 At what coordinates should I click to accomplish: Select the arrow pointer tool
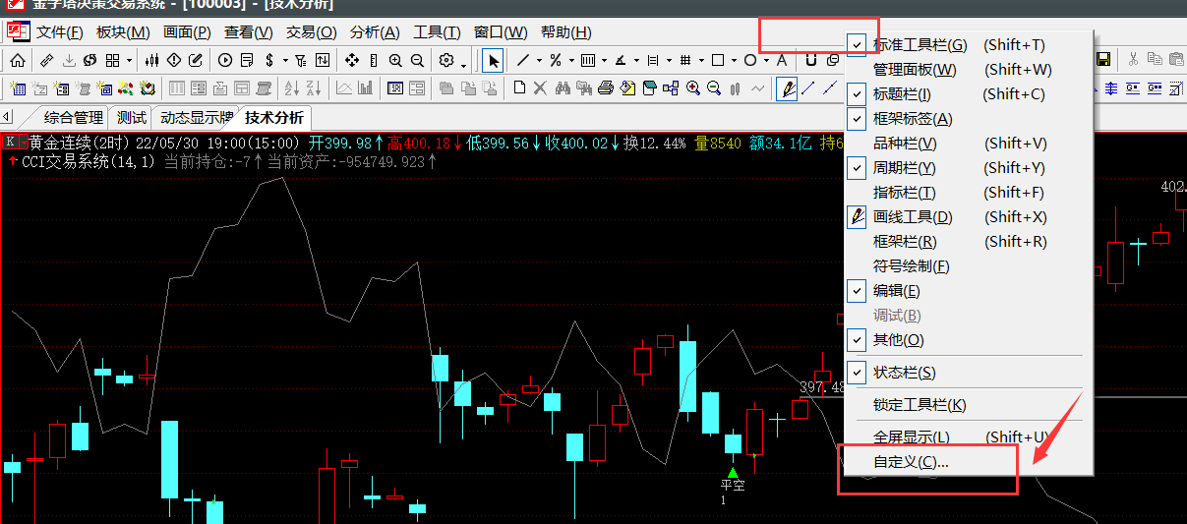coord(493,61)
